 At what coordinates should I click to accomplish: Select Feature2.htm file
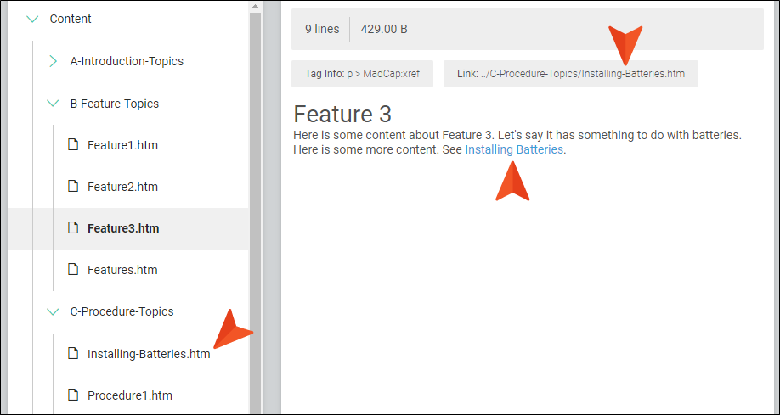(x=122, y=187)
